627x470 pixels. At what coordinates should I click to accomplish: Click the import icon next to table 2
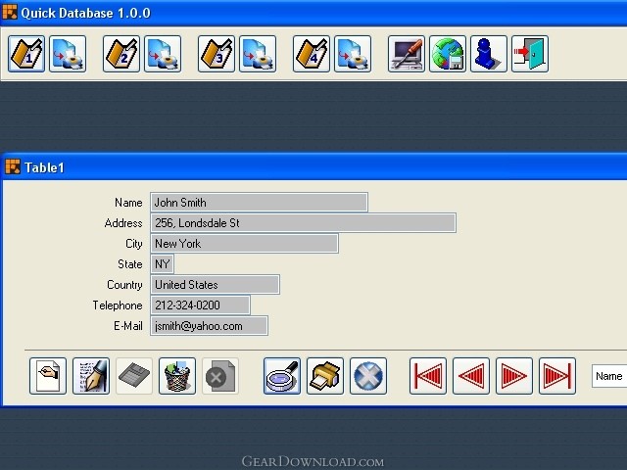(163, 54)
